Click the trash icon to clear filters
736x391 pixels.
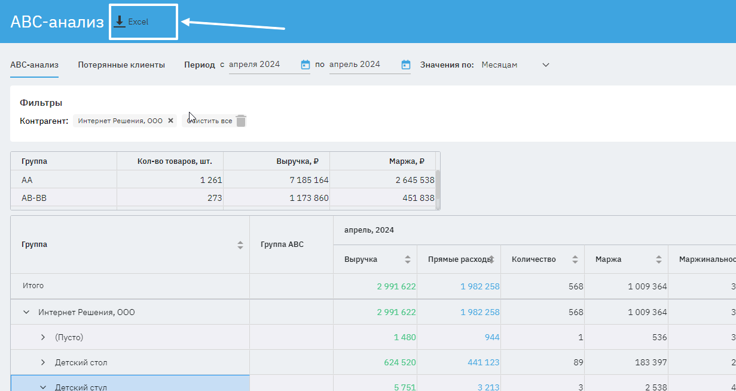click(241, 121)
